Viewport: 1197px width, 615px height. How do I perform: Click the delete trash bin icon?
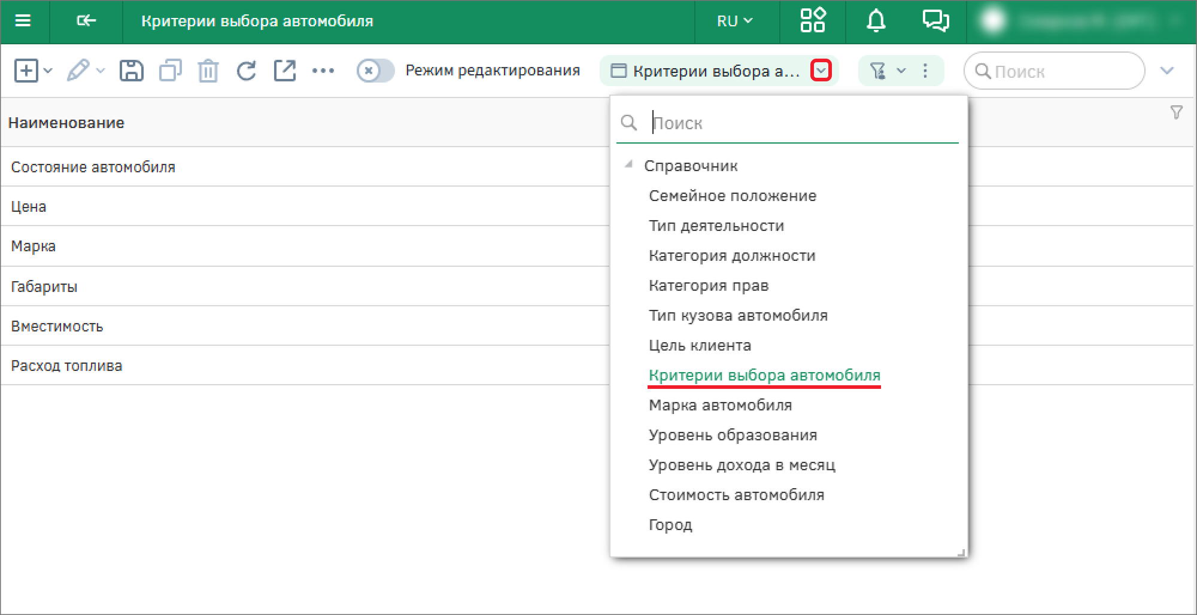(208, 71)
